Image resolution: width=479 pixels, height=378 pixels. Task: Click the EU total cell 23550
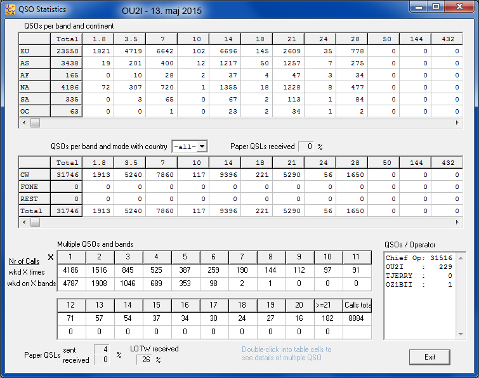(66, 51)
